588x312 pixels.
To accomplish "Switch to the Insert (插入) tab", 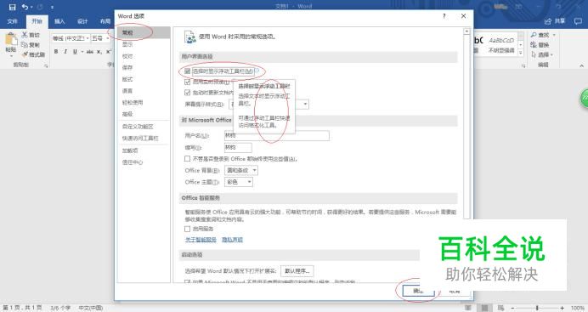I will pos(59,21).
